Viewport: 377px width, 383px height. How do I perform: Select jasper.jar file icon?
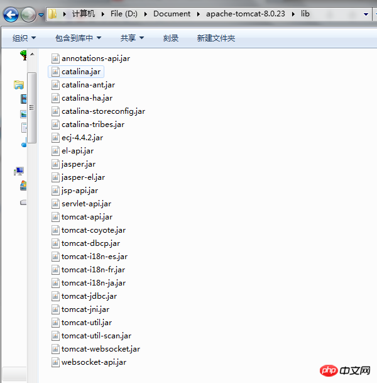[x=55, y=164]
